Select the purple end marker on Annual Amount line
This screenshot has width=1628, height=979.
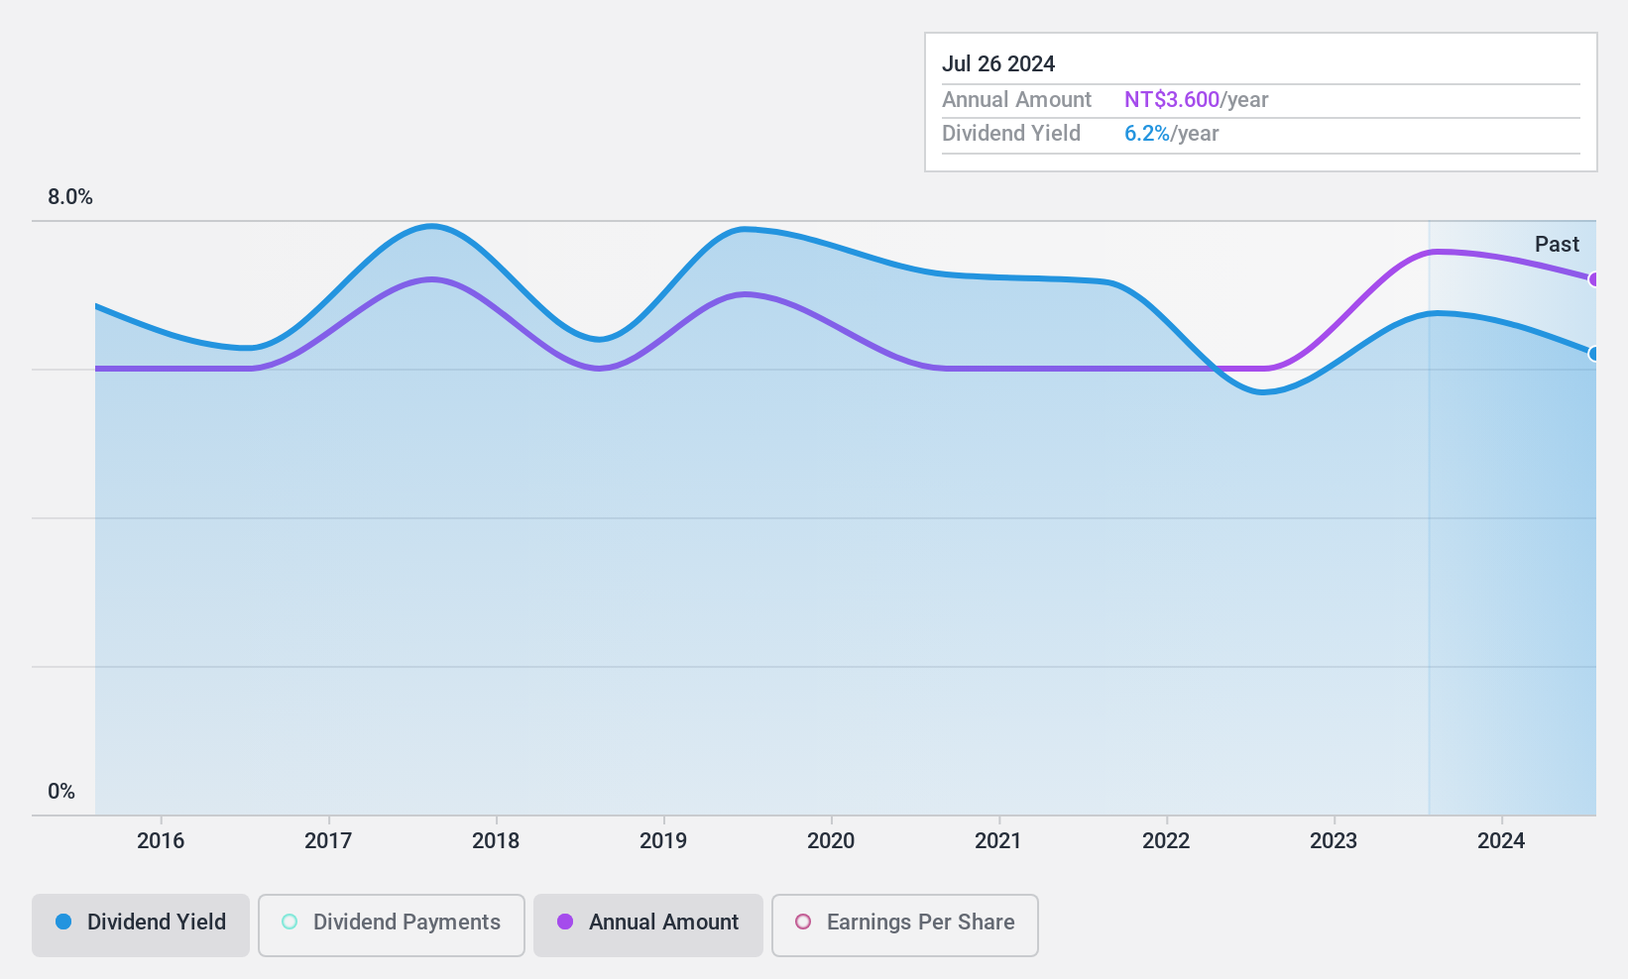point(1593,279)
